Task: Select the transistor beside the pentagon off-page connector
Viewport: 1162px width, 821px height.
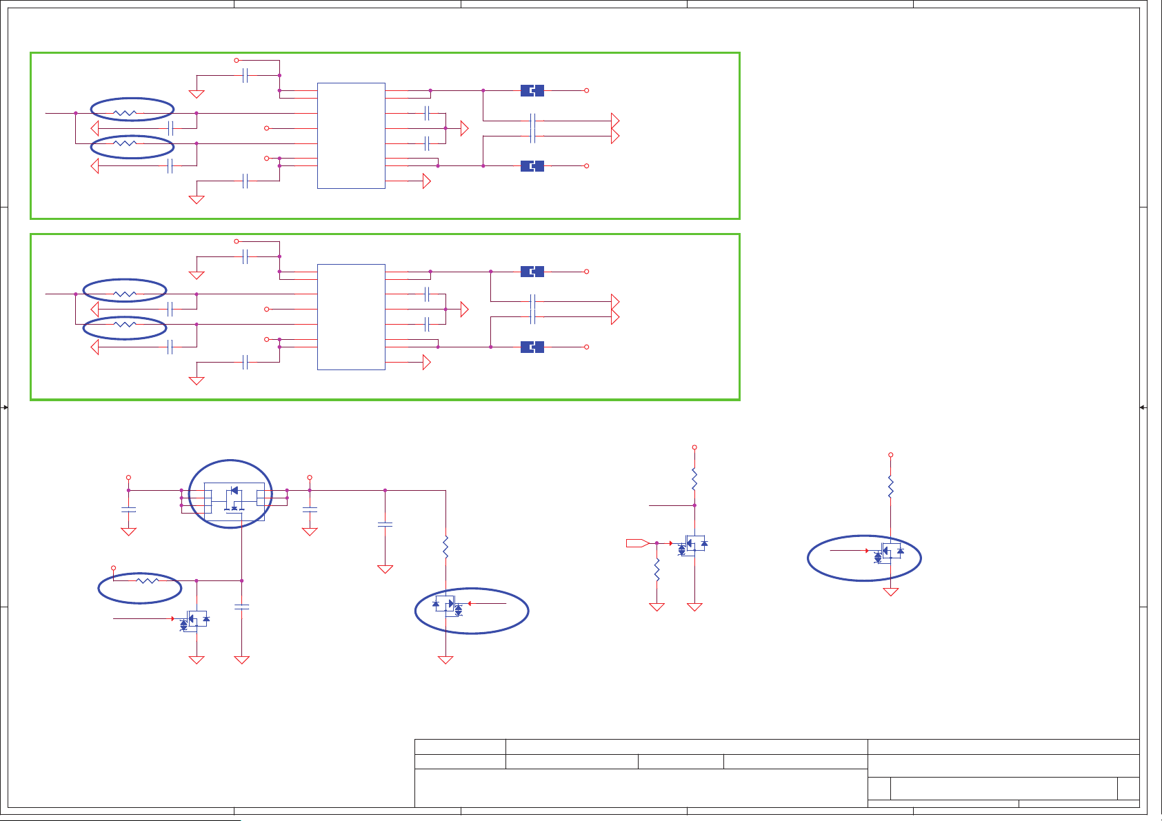Action: 692,545
